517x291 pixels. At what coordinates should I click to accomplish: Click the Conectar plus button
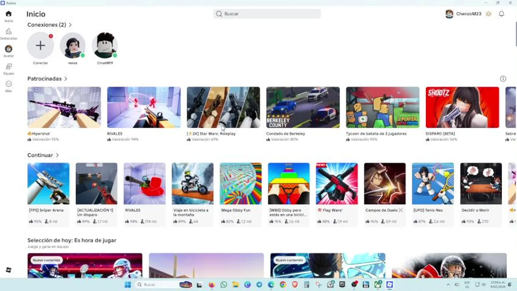tap(40, 45)
